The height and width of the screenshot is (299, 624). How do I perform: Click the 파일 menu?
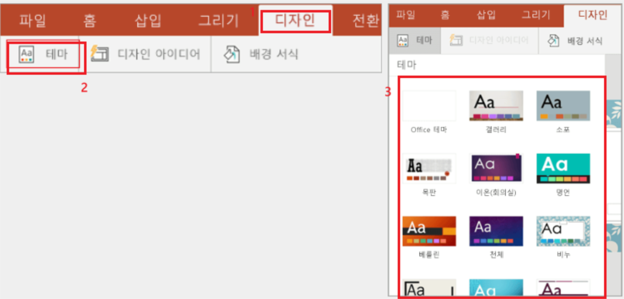(x=32, y=17)
